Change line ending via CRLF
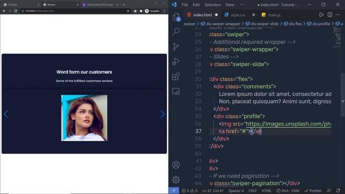The width and height of the screenshot is (345, 194). click(253, 191)
